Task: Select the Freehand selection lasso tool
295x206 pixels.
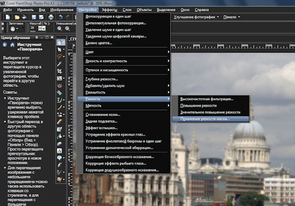Action: click(x=60, y=57)
